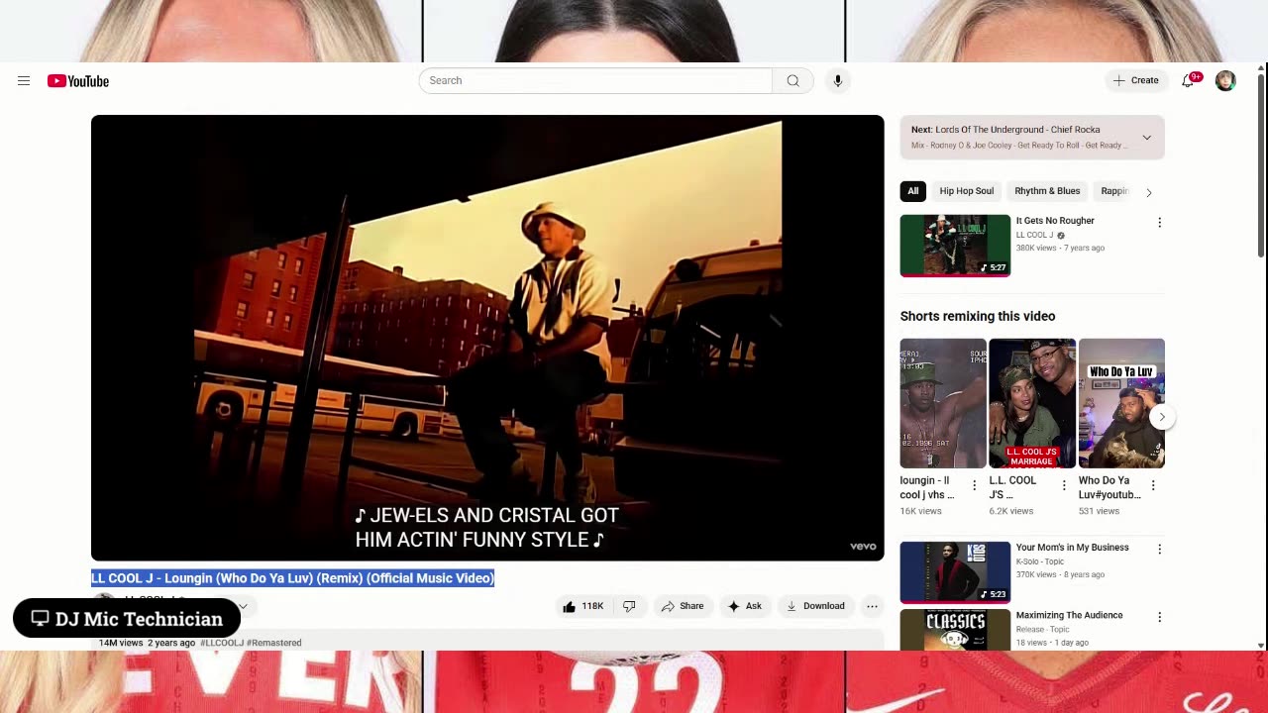Open the account avatar menu
The width and height of the screenshot is (1268, 713).
pyautogui.click(x=1225, y=81)
